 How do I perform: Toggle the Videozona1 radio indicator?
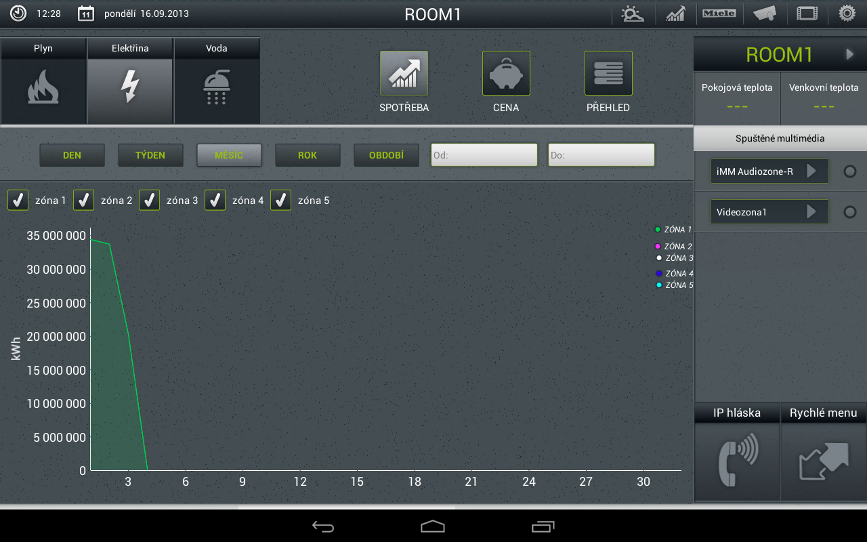click(x=849, y=212)
